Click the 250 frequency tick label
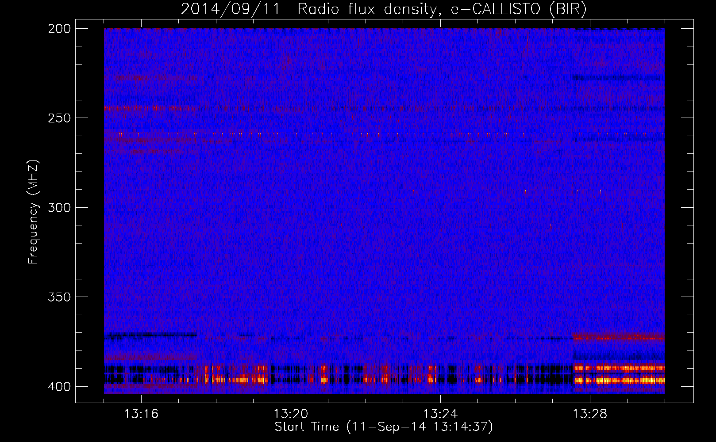The image size is (716, 442). pos(59,118)
